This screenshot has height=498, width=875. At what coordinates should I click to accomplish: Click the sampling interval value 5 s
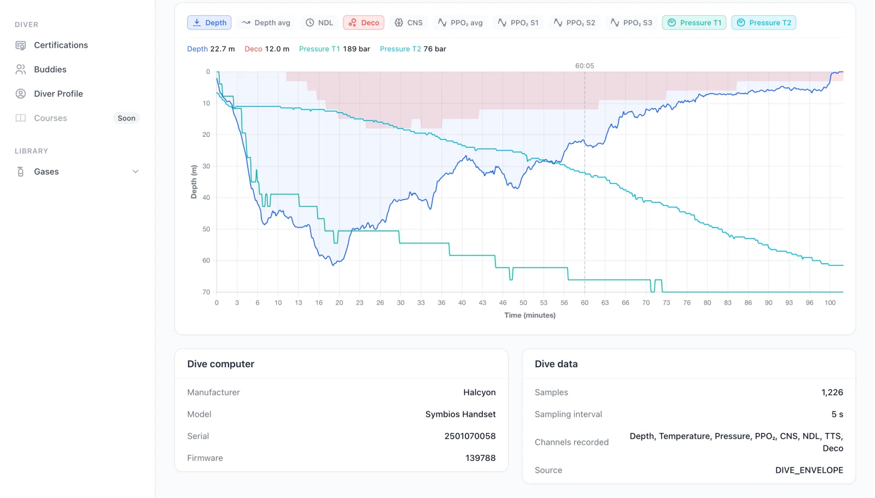coord(837,414)
